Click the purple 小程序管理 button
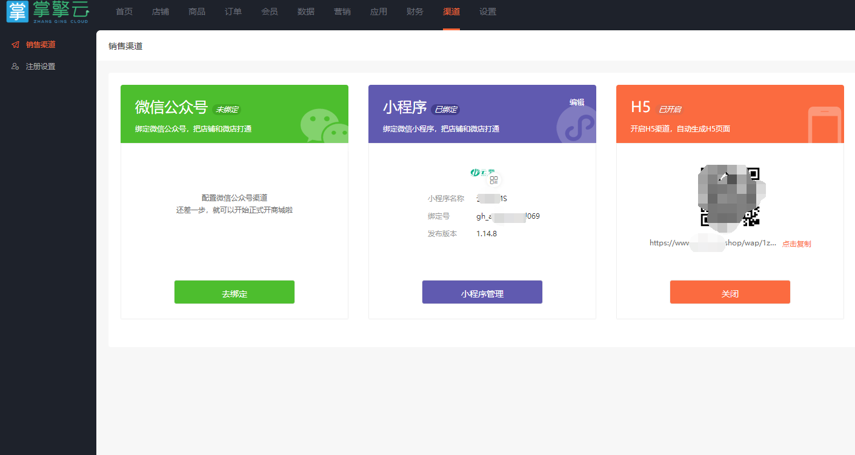 (x=482, y=292)
